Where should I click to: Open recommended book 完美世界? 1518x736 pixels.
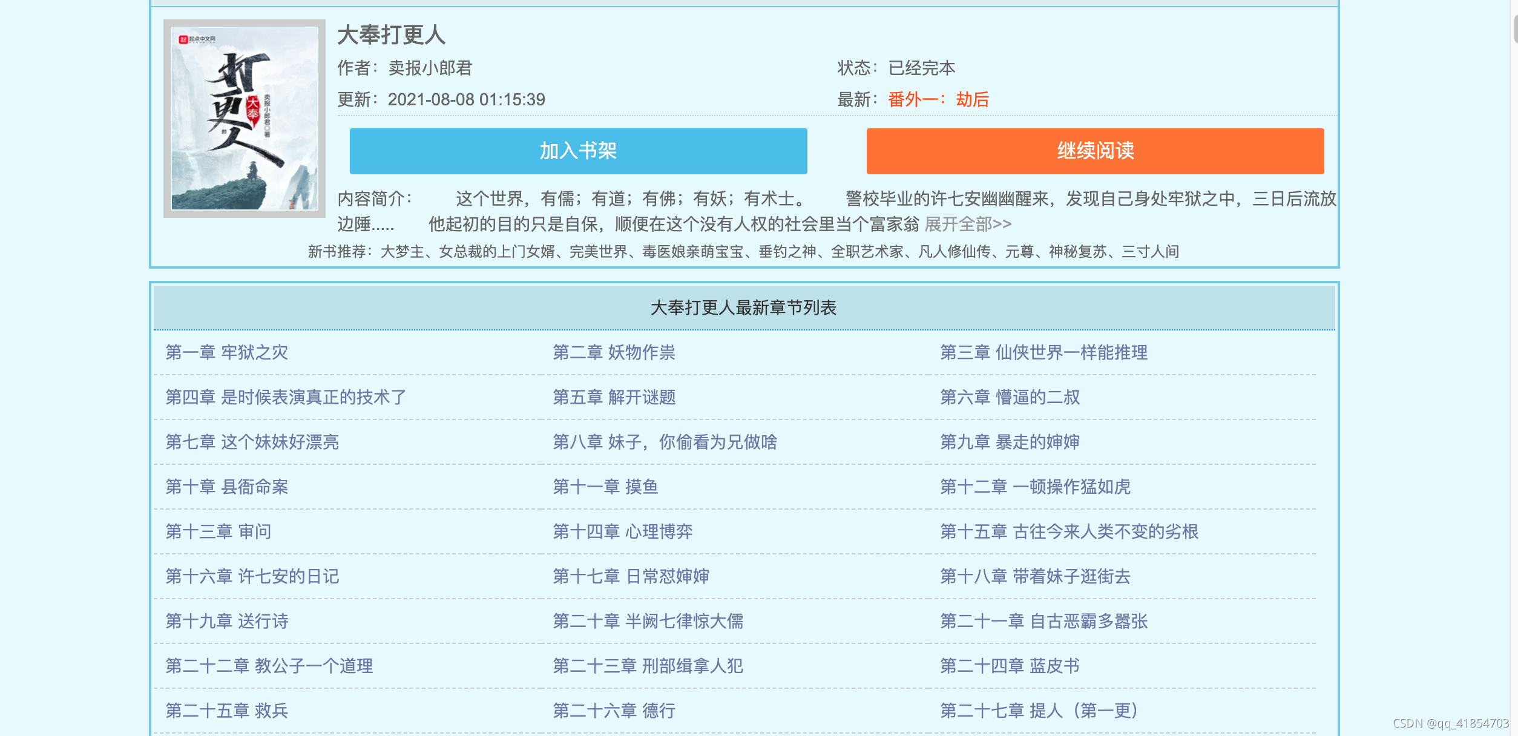tap(598, 252)
